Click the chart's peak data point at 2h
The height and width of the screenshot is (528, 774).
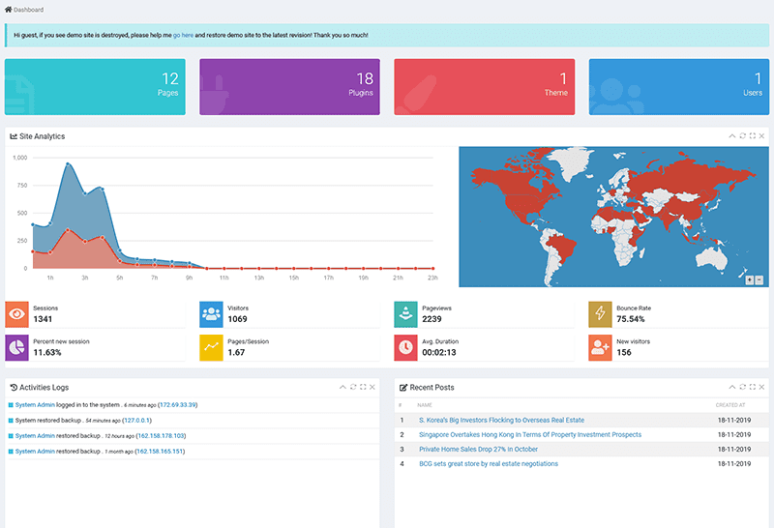68,164
